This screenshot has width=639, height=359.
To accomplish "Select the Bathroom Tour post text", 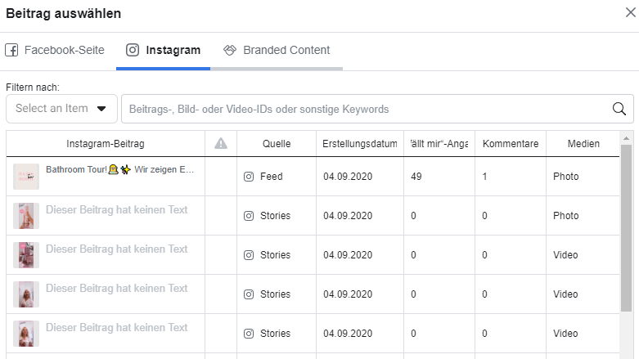I will pos(119,170).
